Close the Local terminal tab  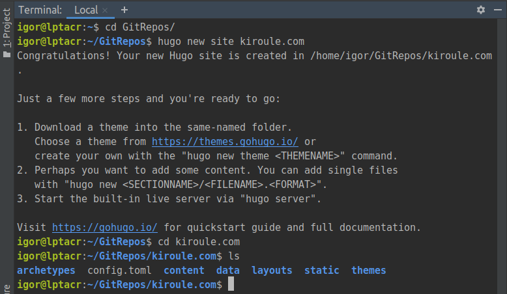105,10
